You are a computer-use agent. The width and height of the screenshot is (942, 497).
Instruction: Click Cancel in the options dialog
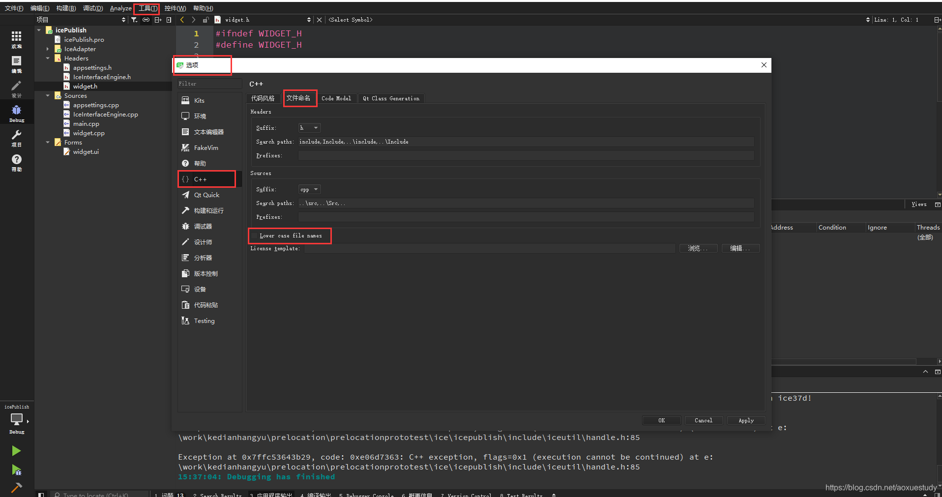[704, 420]
